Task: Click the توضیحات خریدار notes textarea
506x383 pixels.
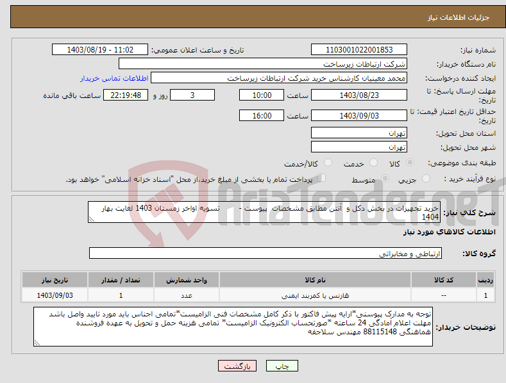Action: tap(233, 327)
